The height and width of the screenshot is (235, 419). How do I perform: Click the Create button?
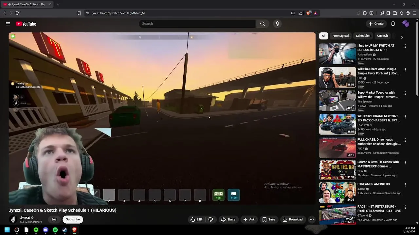[x=376, y=23]
